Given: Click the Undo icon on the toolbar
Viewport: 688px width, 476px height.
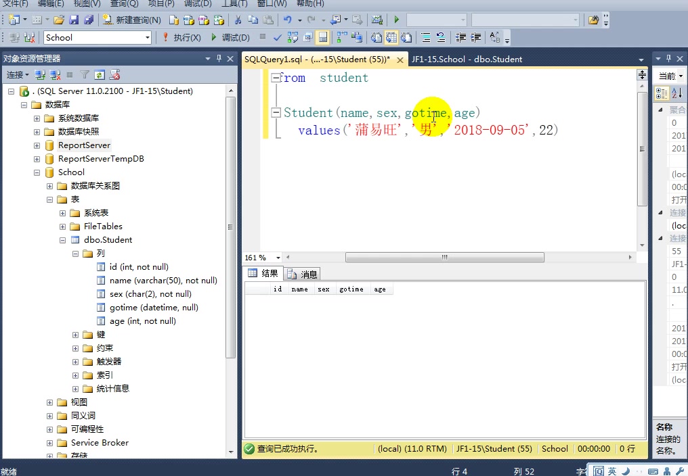Looking at the screenshot, I should [x=287, y=19].
